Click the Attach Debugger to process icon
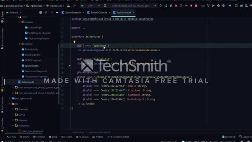The height and width of the screenshot is (142, 252). click(191, 6)
